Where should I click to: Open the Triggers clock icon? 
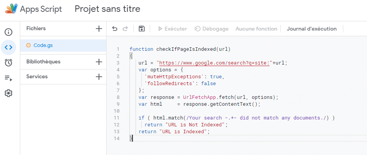[8, 63]
